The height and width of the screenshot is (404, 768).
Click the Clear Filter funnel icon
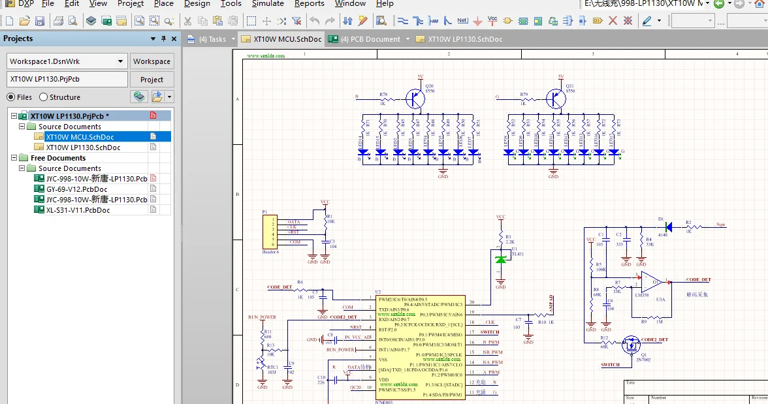[x=296, y=21]
